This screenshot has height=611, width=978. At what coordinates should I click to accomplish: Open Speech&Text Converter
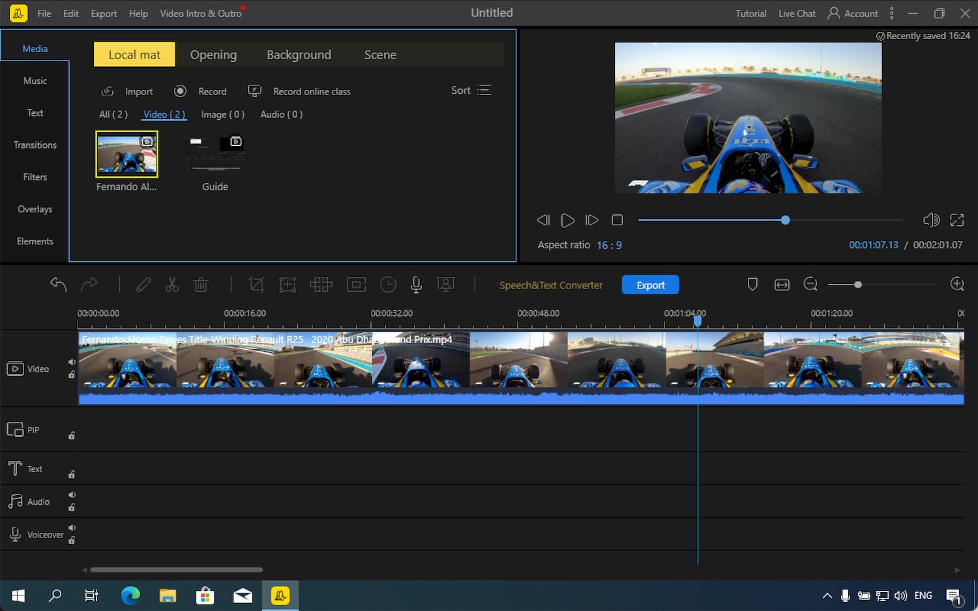coord(551,285)
